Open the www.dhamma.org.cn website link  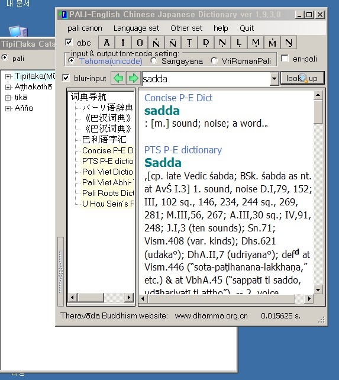(211, 315)
